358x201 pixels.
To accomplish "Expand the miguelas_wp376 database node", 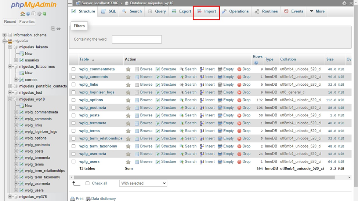I will point(10,197).
